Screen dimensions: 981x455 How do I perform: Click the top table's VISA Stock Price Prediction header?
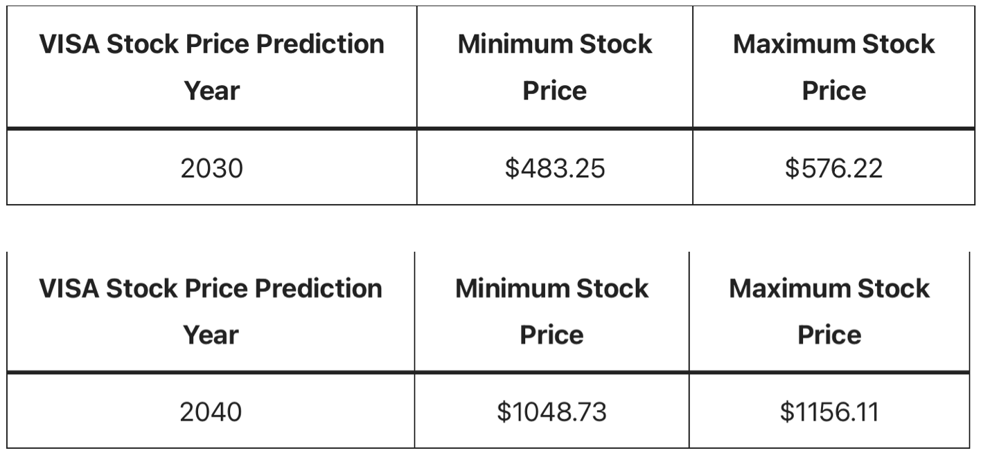click(x=211, y=67)
